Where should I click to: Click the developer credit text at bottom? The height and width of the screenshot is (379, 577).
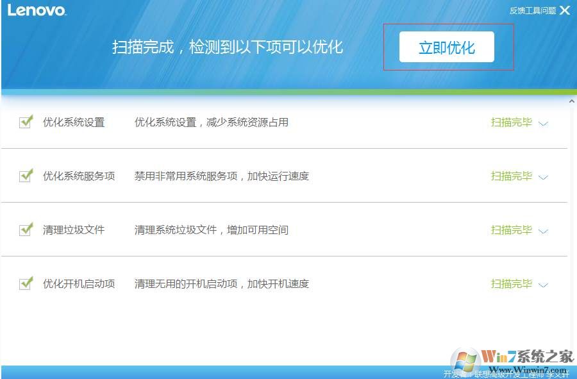point(506,374)
